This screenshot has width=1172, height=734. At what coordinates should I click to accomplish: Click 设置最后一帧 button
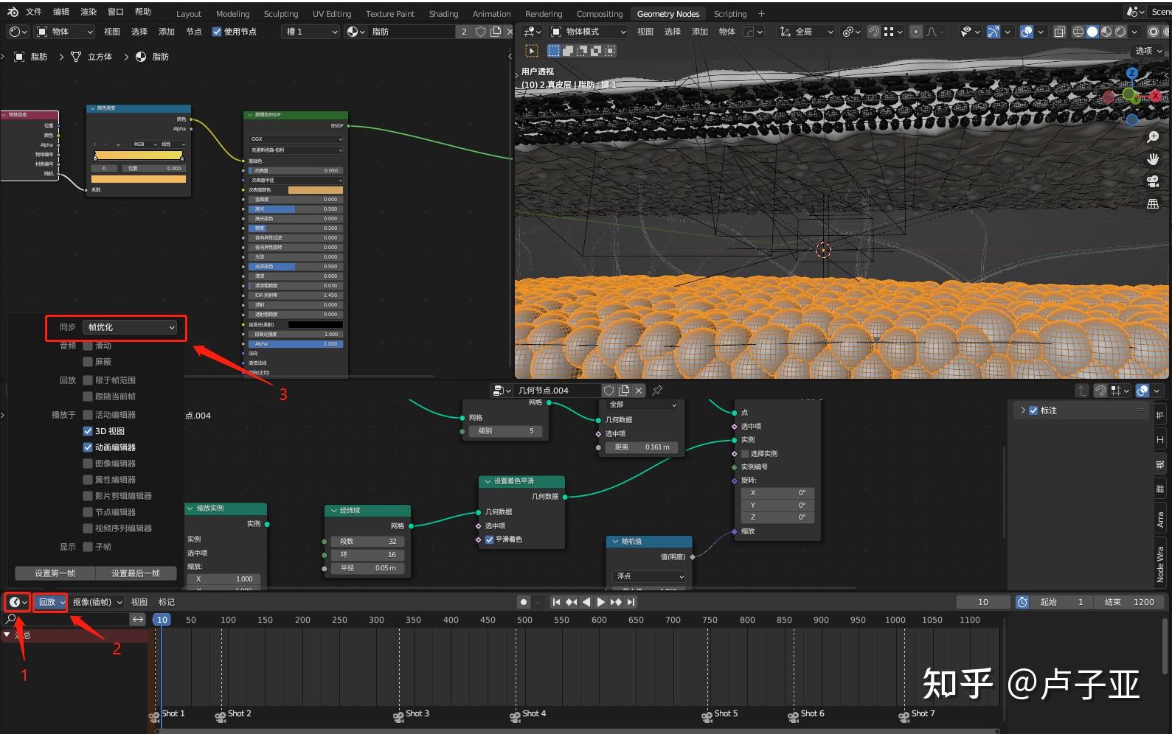point(136,573)
